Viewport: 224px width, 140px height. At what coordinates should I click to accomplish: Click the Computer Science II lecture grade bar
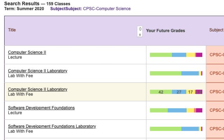(x=176, y=55)
